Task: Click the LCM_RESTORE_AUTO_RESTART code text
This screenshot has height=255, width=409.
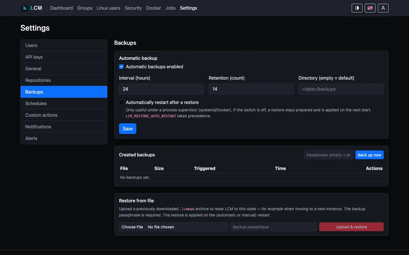Action: click(x=151, y=116)
